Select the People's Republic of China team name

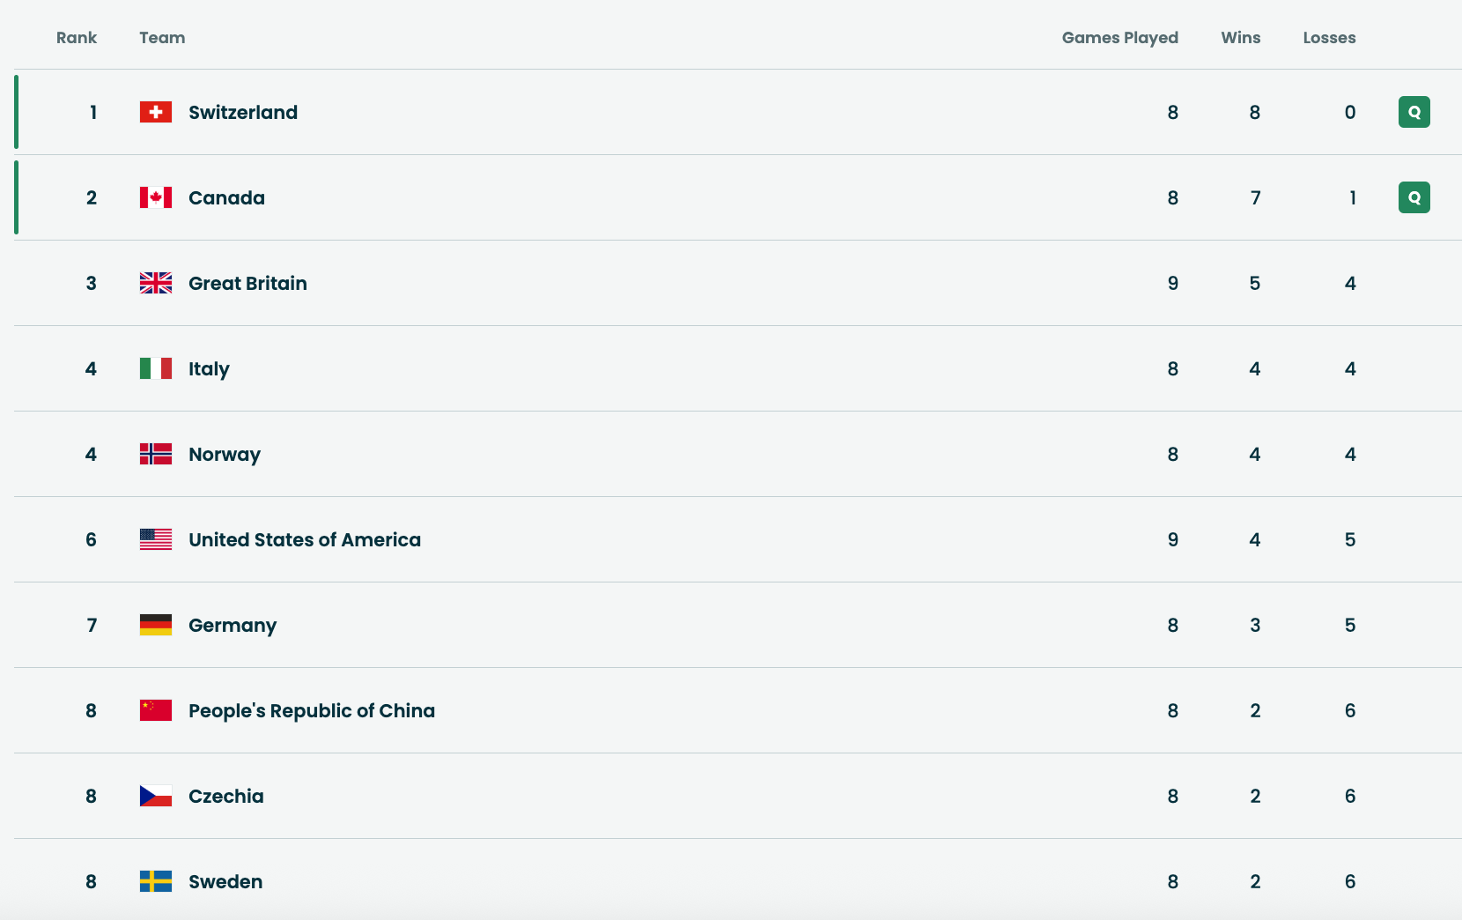312,710
